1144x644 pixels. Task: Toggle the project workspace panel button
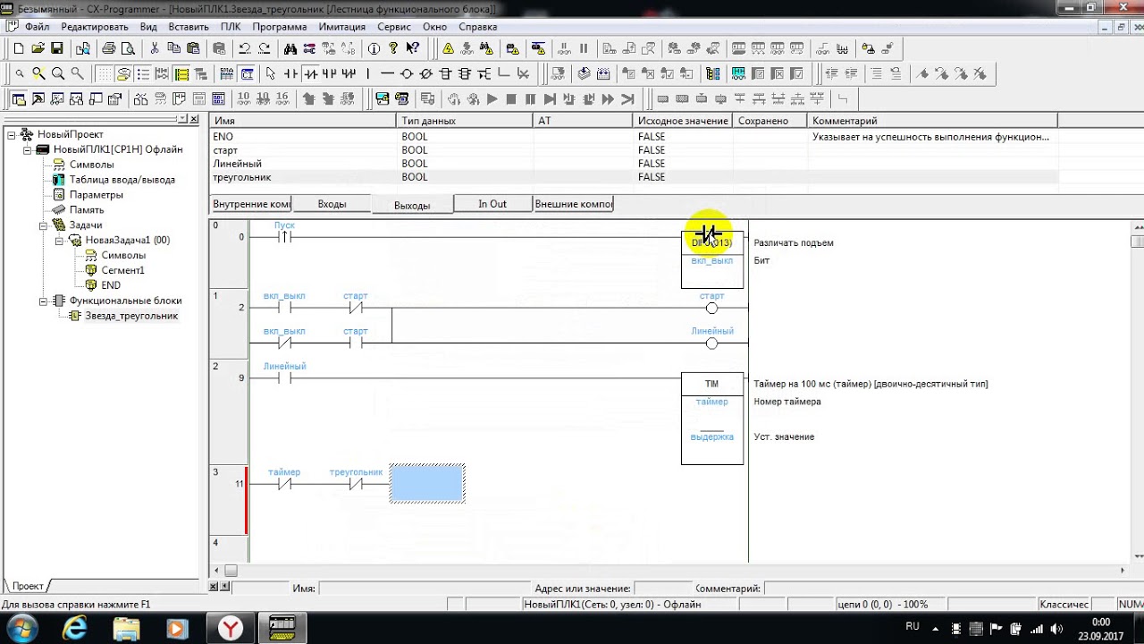pyautogui.click(x=18, y=98)
